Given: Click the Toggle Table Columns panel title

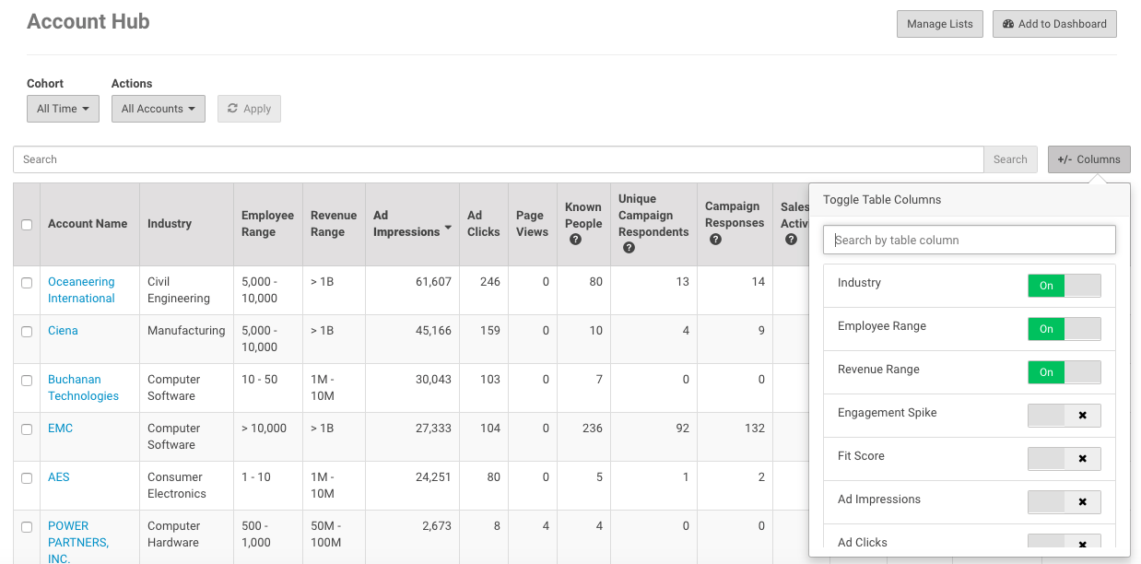Looking at the screenshot, I should point(882,199).
